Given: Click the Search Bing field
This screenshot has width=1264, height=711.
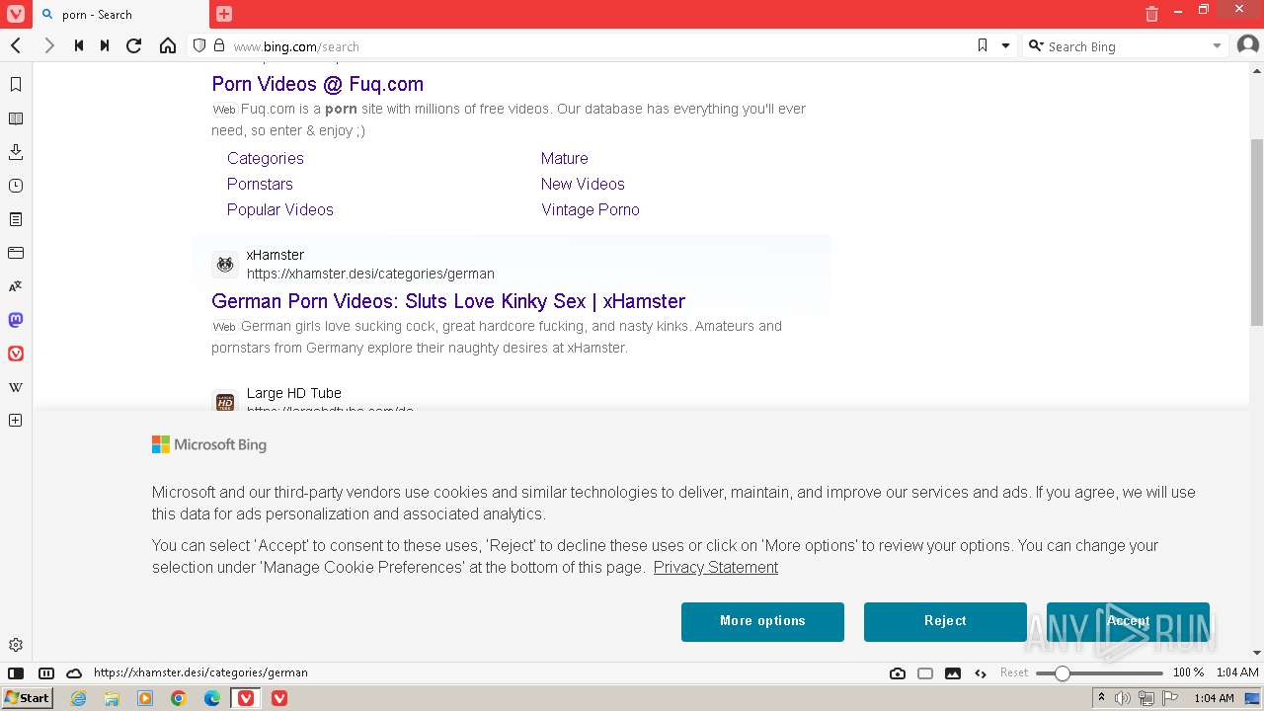Looking at the screenshot, I should tap(1126, 45).
